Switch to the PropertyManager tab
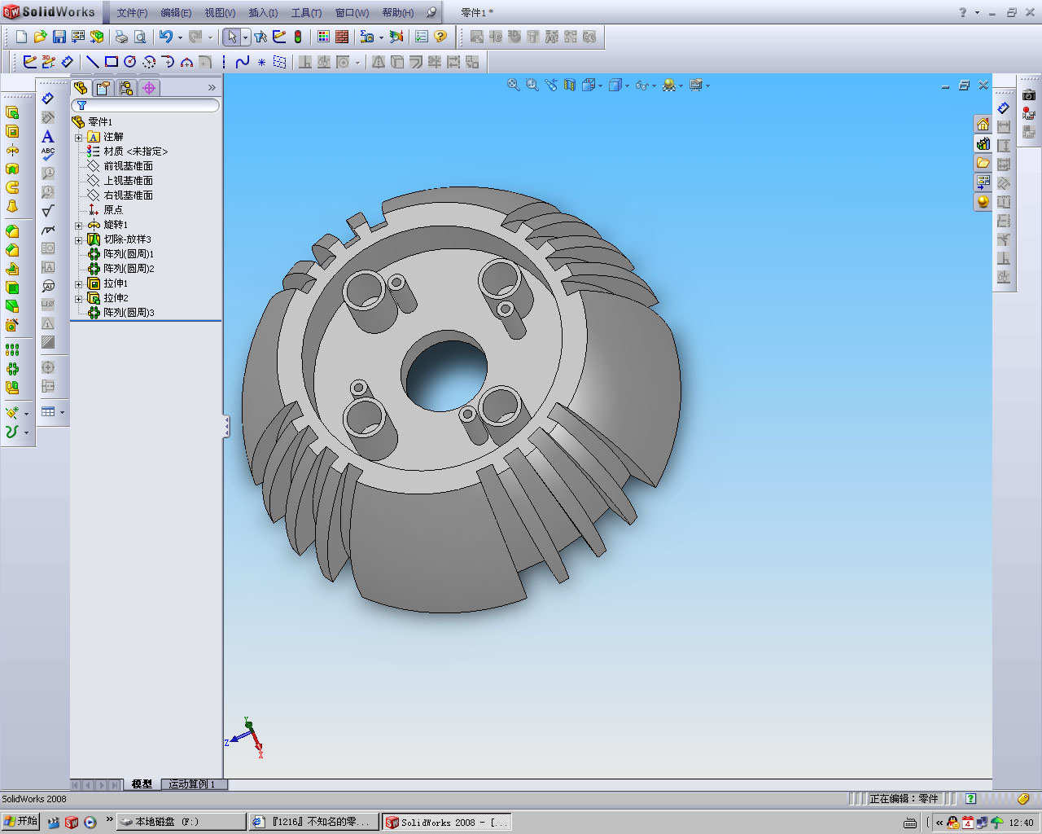 (103, 88)
